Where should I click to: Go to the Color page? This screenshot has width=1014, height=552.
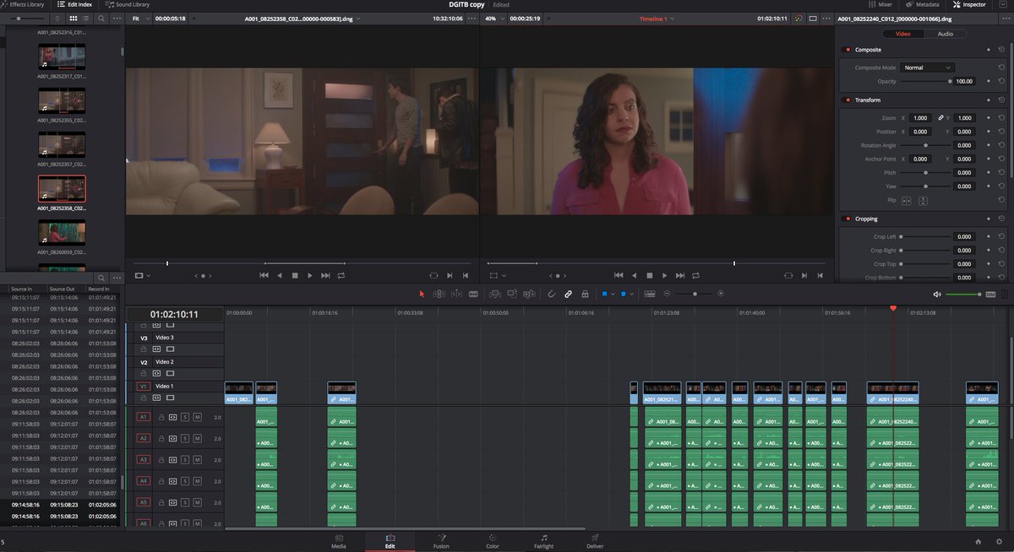coord(493,542)
